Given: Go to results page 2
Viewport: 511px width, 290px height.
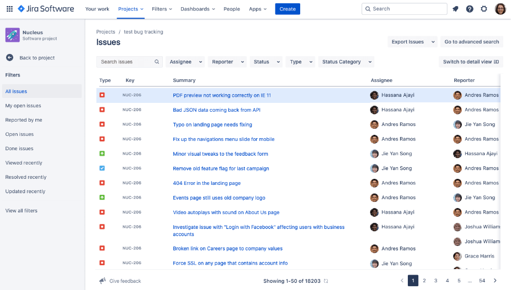Looking at the screenshot, I should tap(424, 281).
